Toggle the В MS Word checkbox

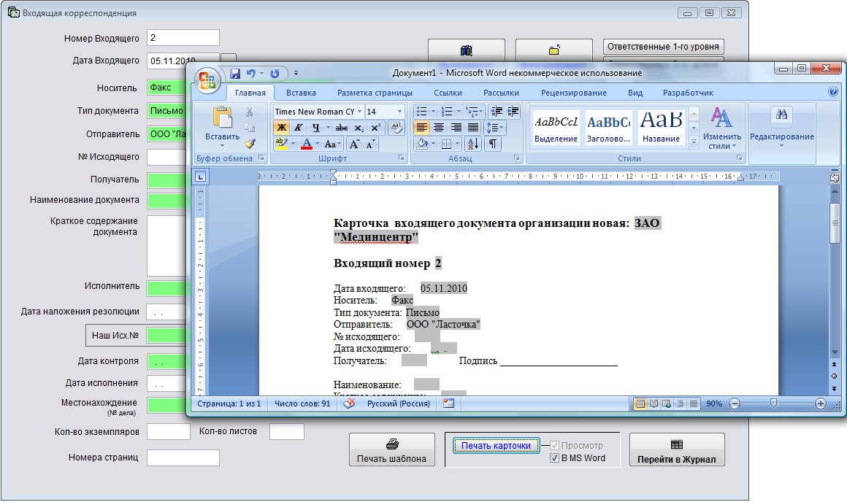pyautogui.click(x=554, y=457)
